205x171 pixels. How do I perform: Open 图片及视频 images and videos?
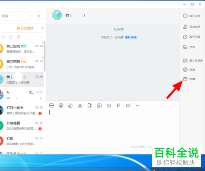[193, 61]
